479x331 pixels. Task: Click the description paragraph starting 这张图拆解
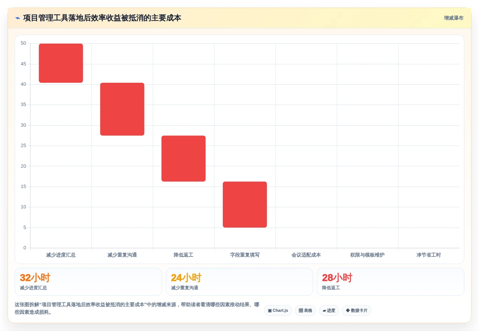click(137, 308)
